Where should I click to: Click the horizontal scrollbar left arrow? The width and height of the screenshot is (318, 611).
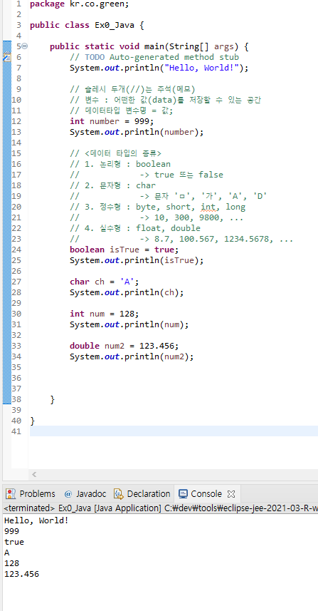click(34, 474)
